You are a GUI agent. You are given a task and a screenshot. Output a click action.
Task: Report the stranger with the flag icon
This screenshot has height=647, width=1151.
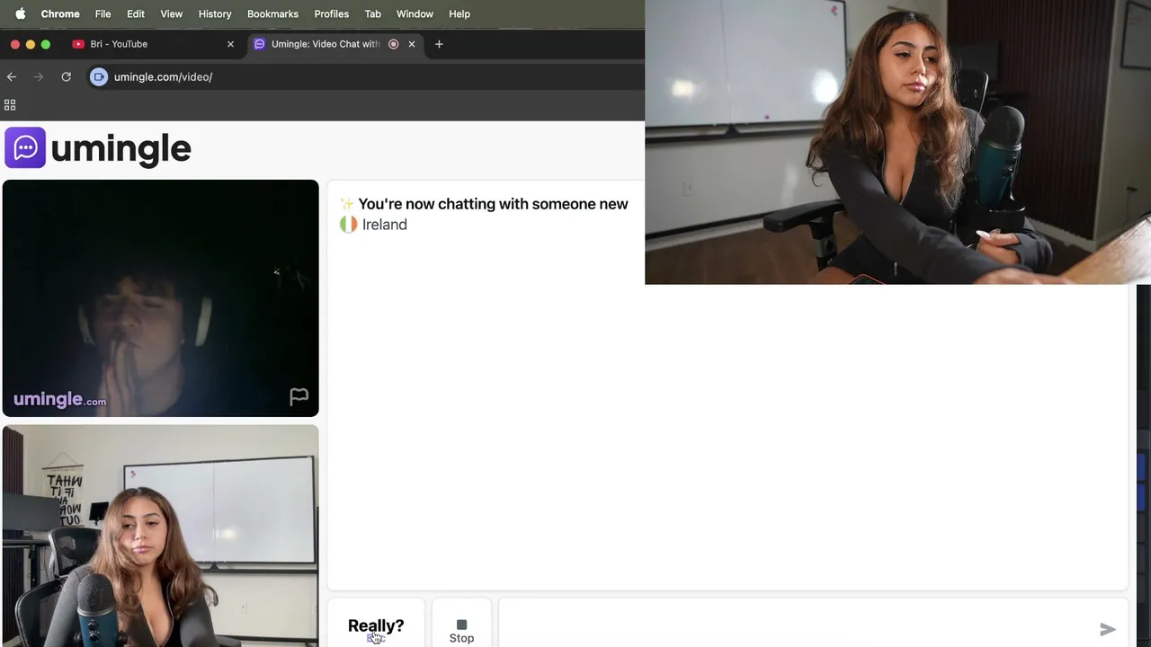point(299,397)
